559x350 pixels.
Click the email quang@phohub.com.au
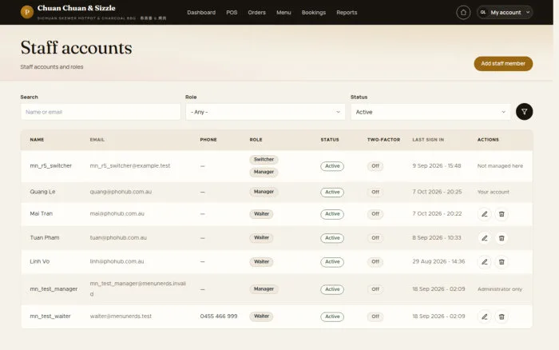click(x=121, y=192)
